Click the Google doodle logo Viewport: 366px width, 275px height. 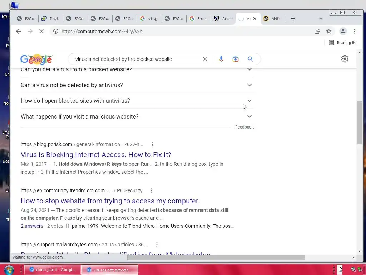pos(36,59)
